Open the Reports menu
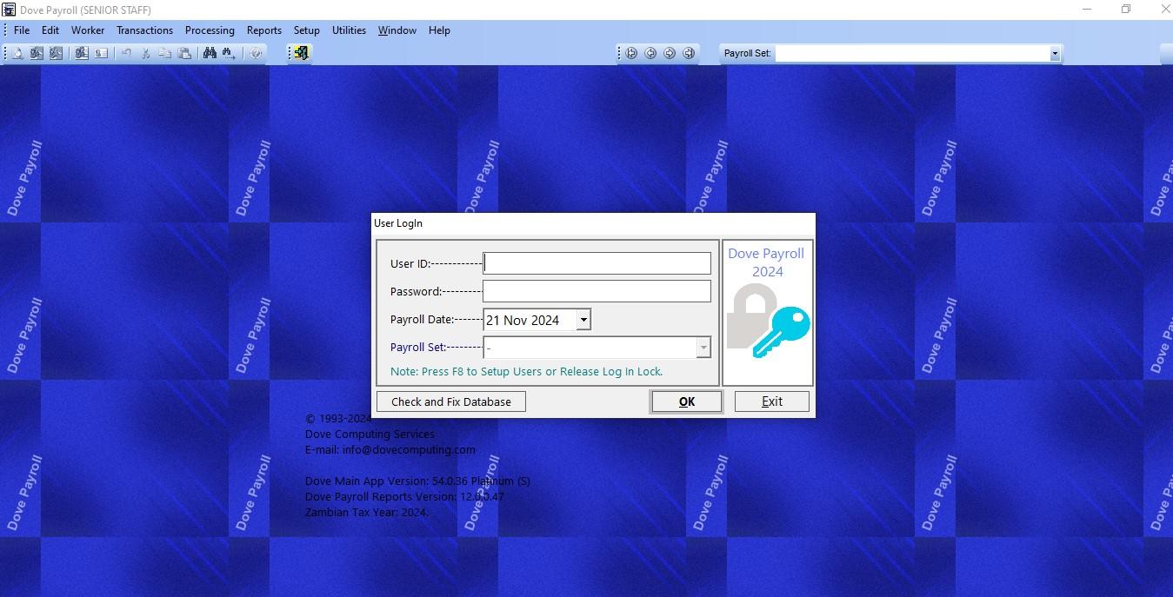This screenshot has width=1173, height=597. click(x=264, y=30)
